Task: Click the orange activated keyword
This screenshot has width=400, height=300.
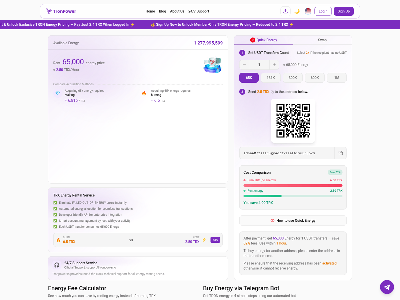Action: tap(329, 263)
